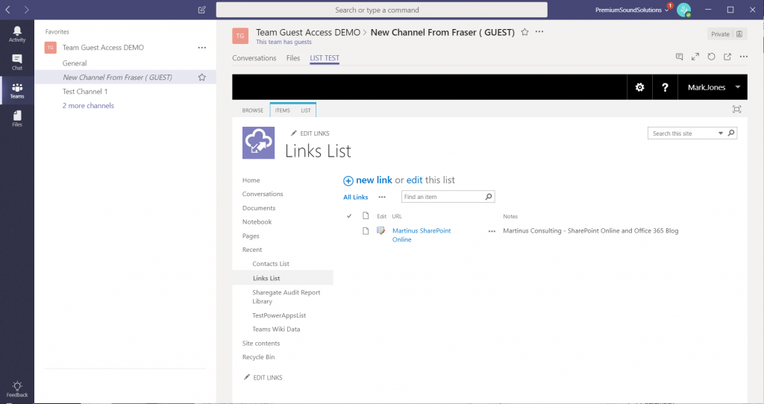764x404 pixels.
Task: Open the Activity feed bell icon
Action: tap(17, 34)
